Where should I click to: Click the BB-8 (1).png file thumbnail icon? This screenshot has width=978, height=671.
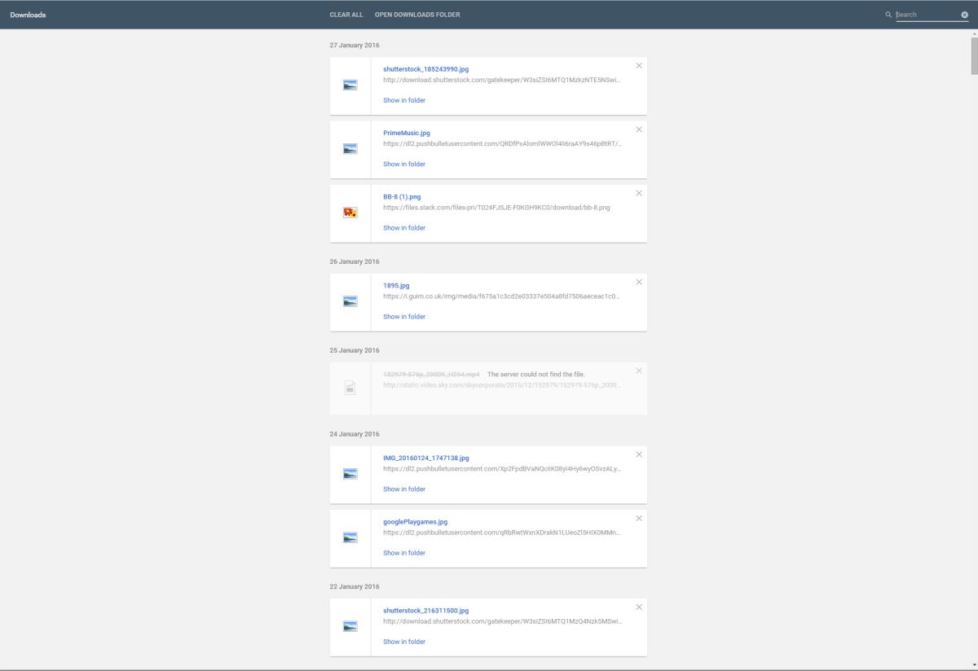pos(350,213)
